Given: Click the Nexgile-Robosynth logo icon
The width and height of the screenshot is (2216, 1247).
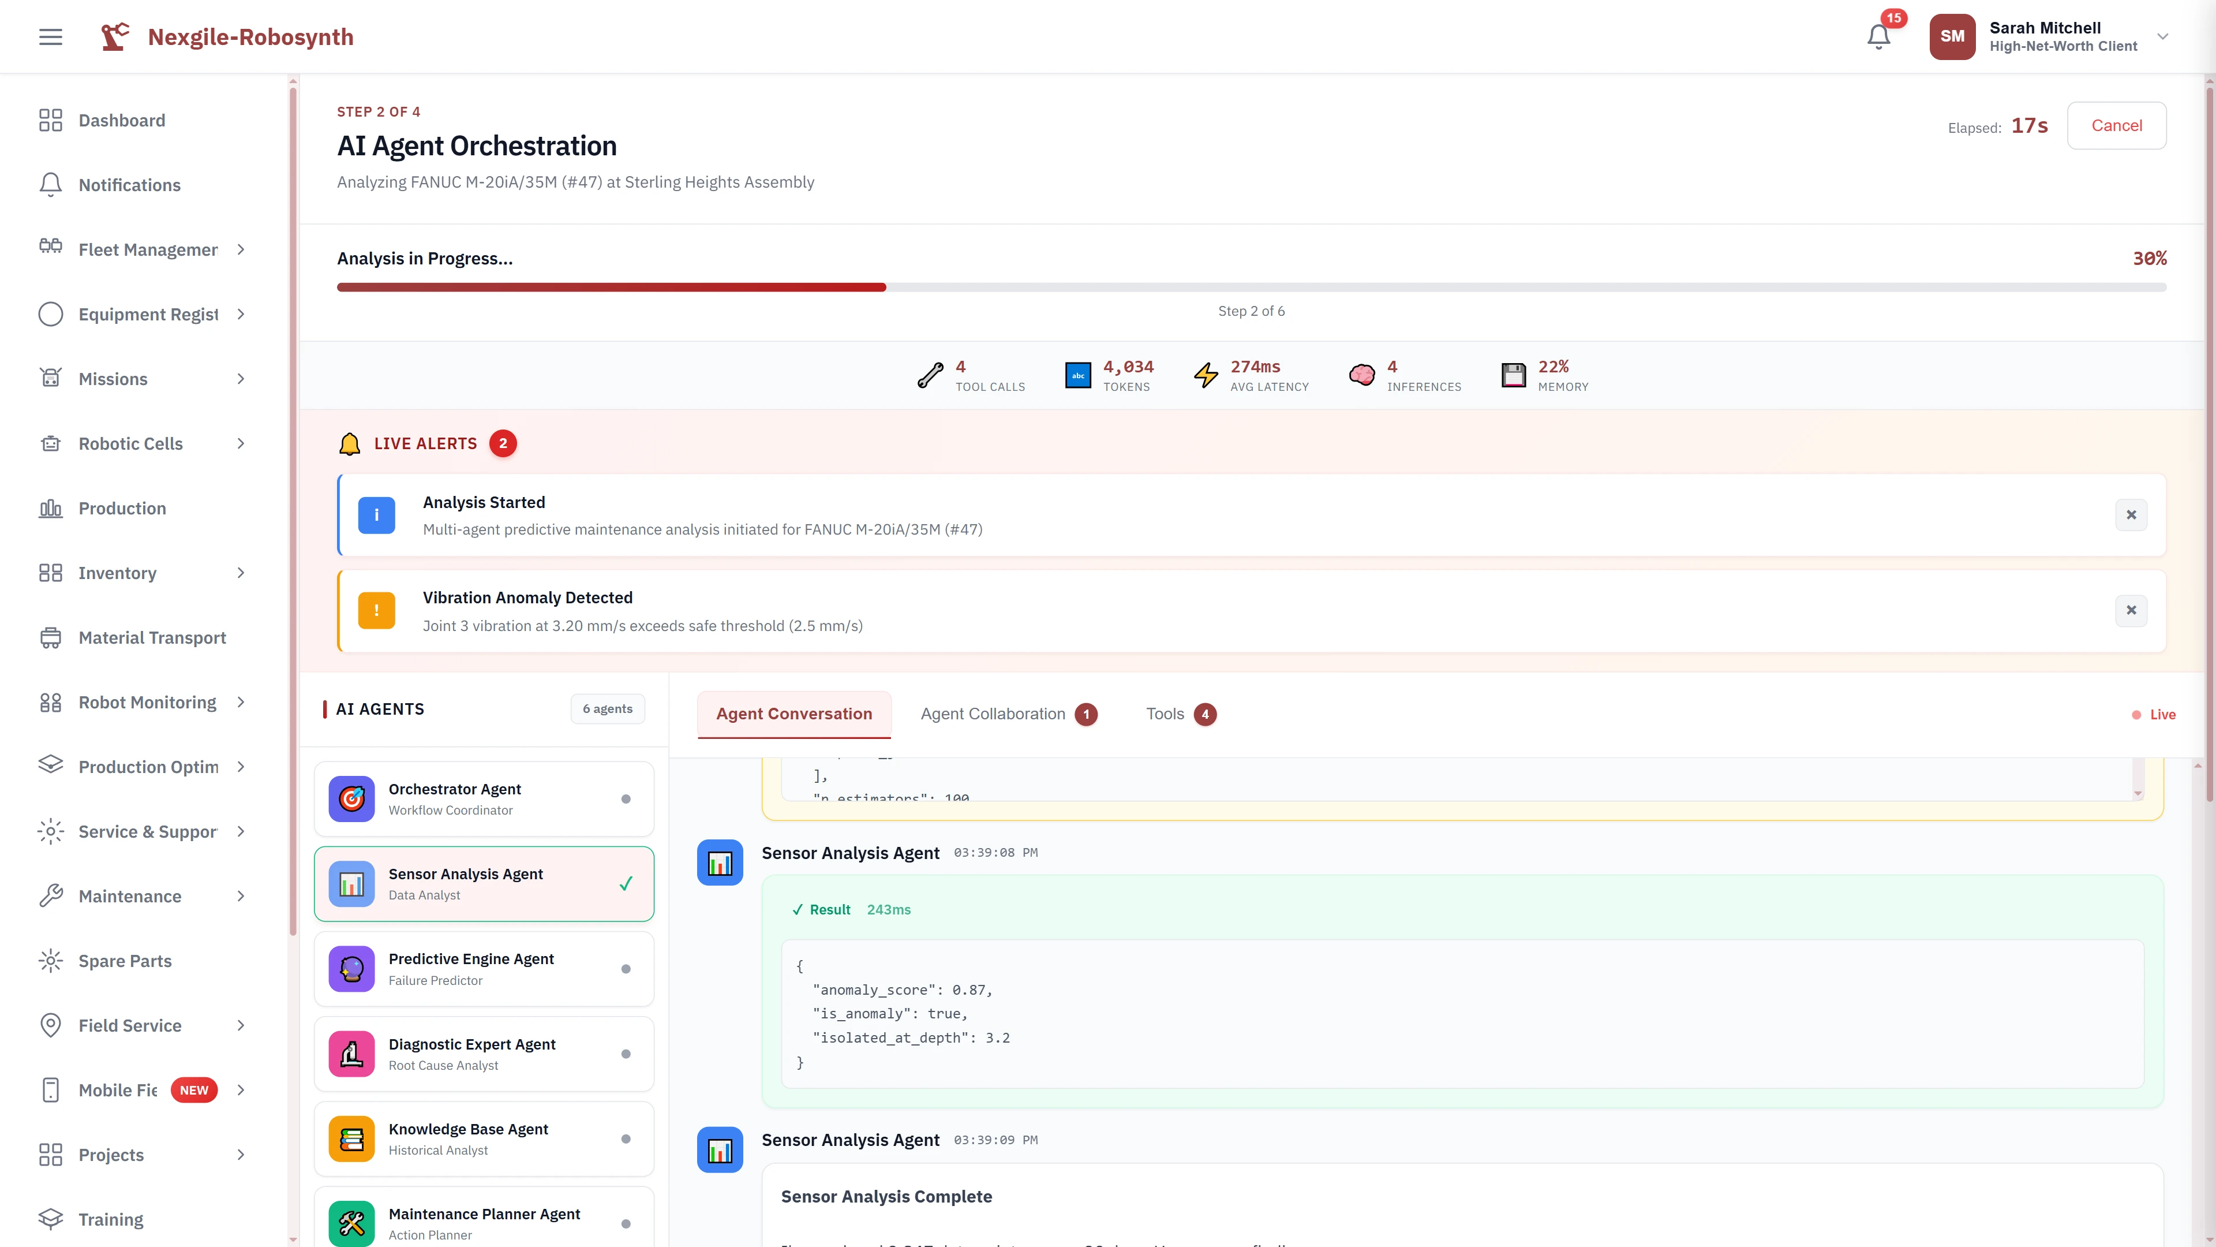Looking at the screenshot, I should [115, 36].
